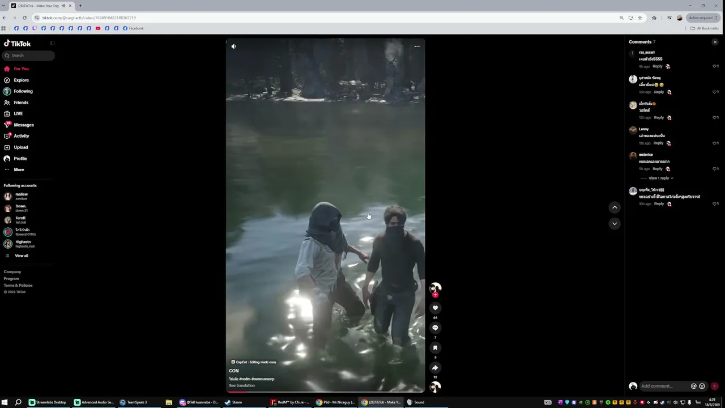The height and width of the screenshot is (408, 725).
Task: Open a new browser tab
Action: [x=80, y=6]
